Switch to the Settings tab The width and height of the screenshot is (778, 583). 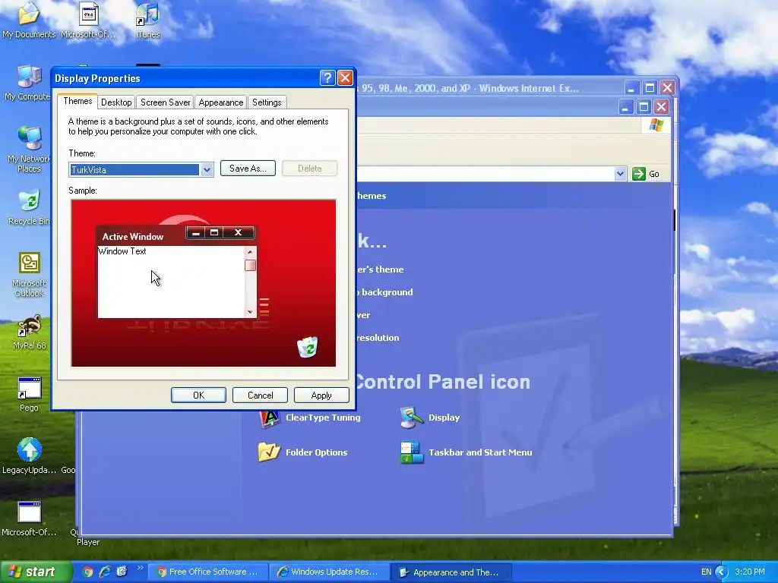(x=267, y=102)
